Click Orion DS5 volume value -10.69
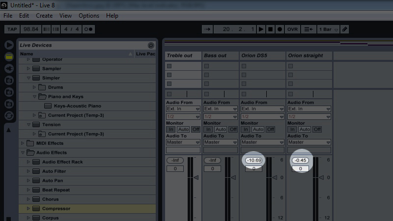 253,161
